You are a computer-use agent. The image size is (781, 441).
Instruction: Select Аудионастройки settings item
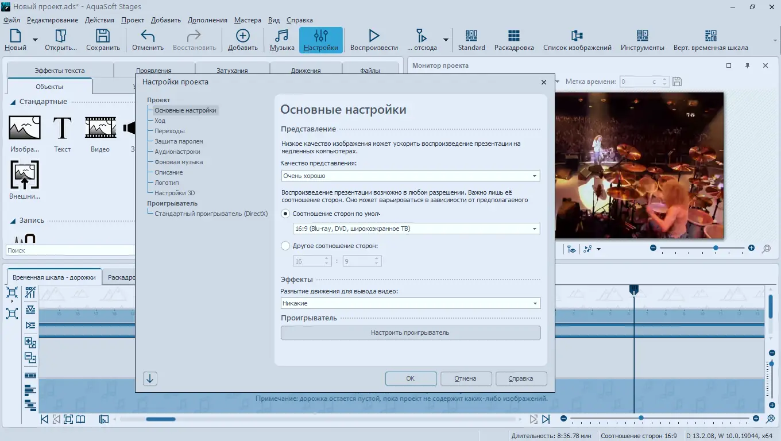177,152
